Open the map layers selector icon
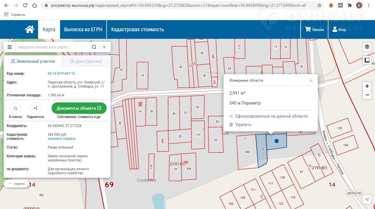Screen dimensions: 375x209 click(x=367, y=47)
